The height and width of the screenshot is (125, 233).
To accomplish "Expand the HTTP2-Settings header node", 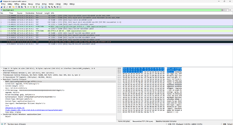I will pyautogui.click(x=4, y=90).
